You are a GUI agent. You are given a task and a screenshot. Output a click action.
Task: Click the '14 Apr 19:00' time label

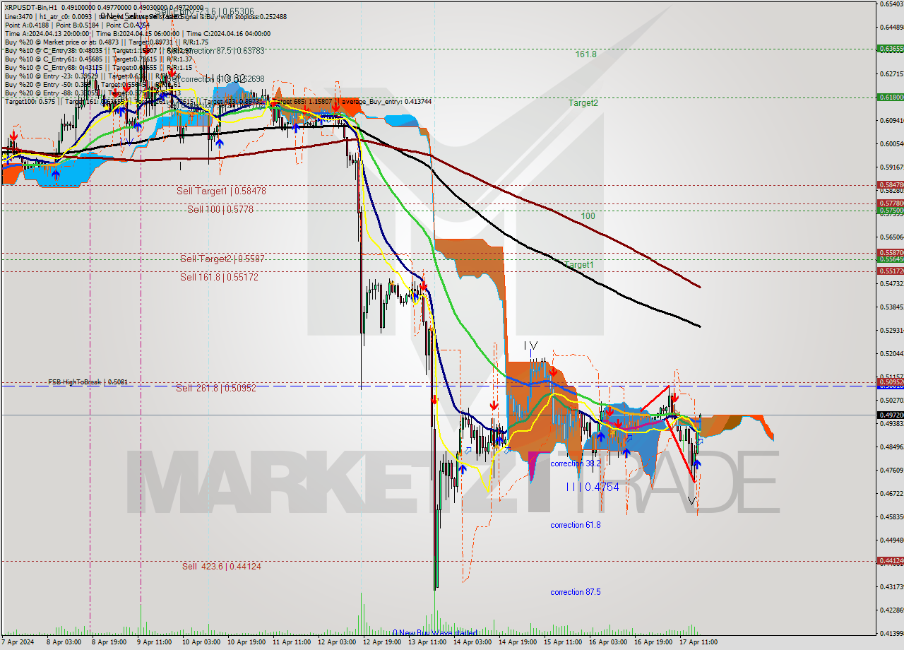click(517, 642)
